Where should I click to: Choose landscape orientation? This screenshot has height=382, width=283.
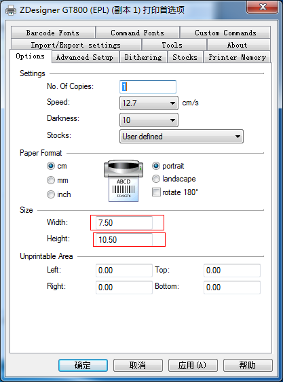click(155, 179)
